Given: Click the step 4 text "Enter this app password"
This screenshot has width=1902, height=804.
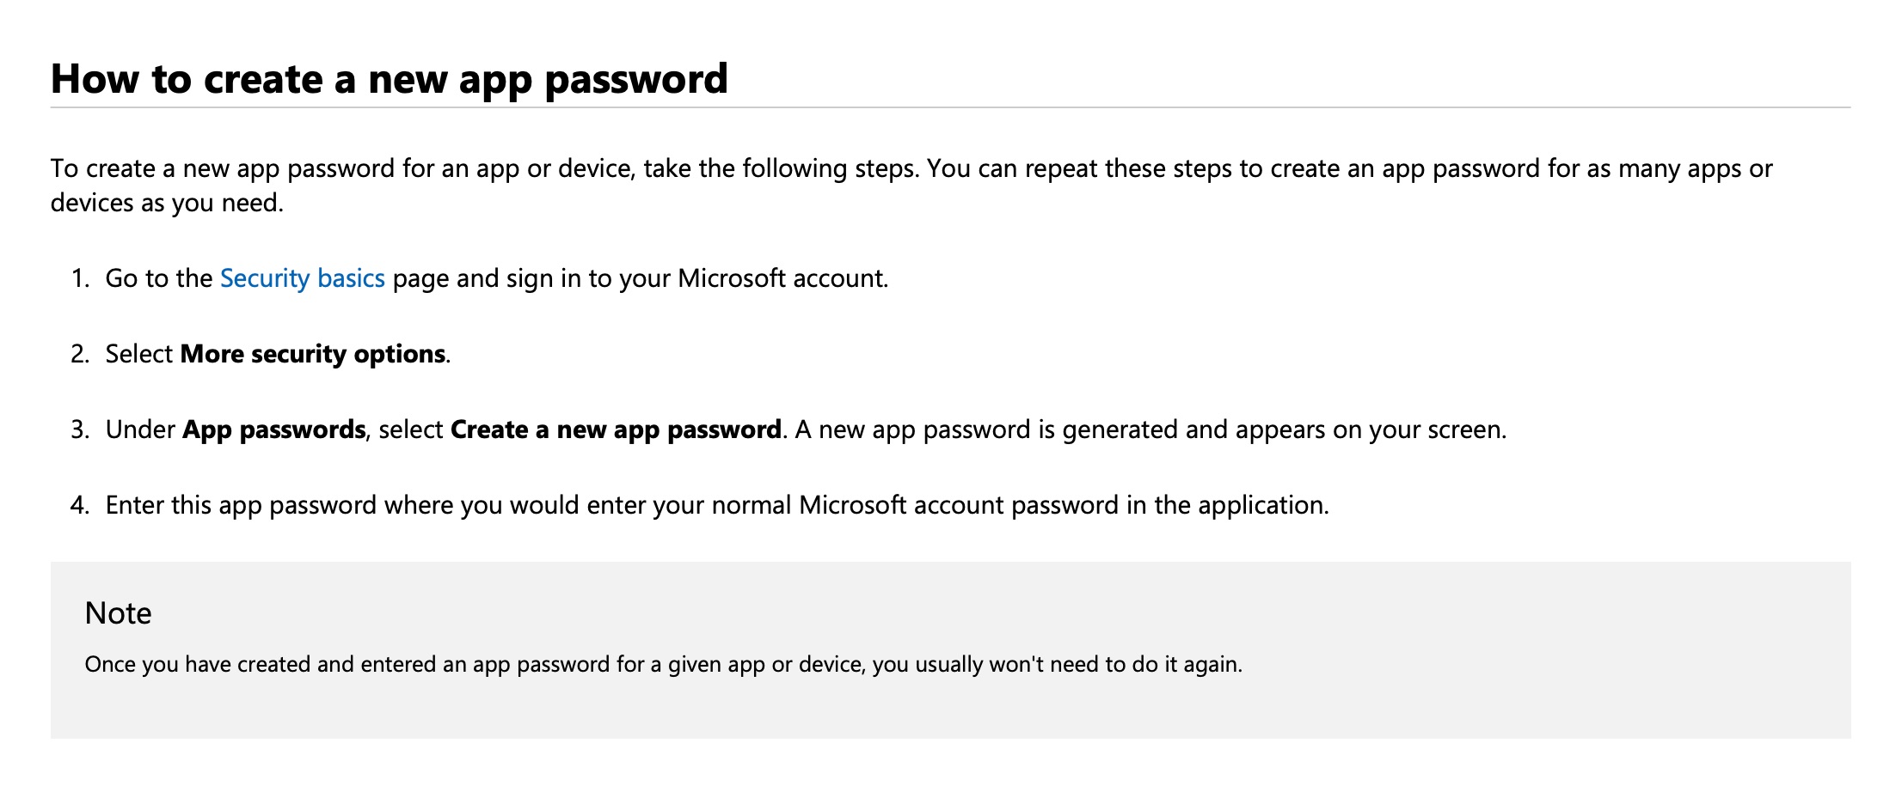Looking at the screenshot, I should pos(241,505).
